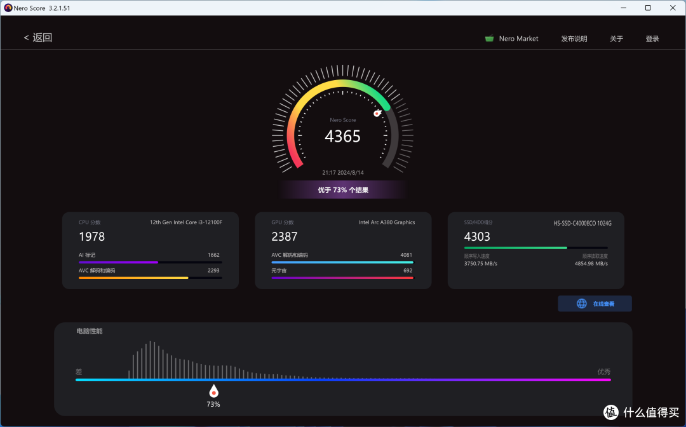Click the 差 label on performance scale
Viewport: 686px width, 427px height.
point(79,372)
